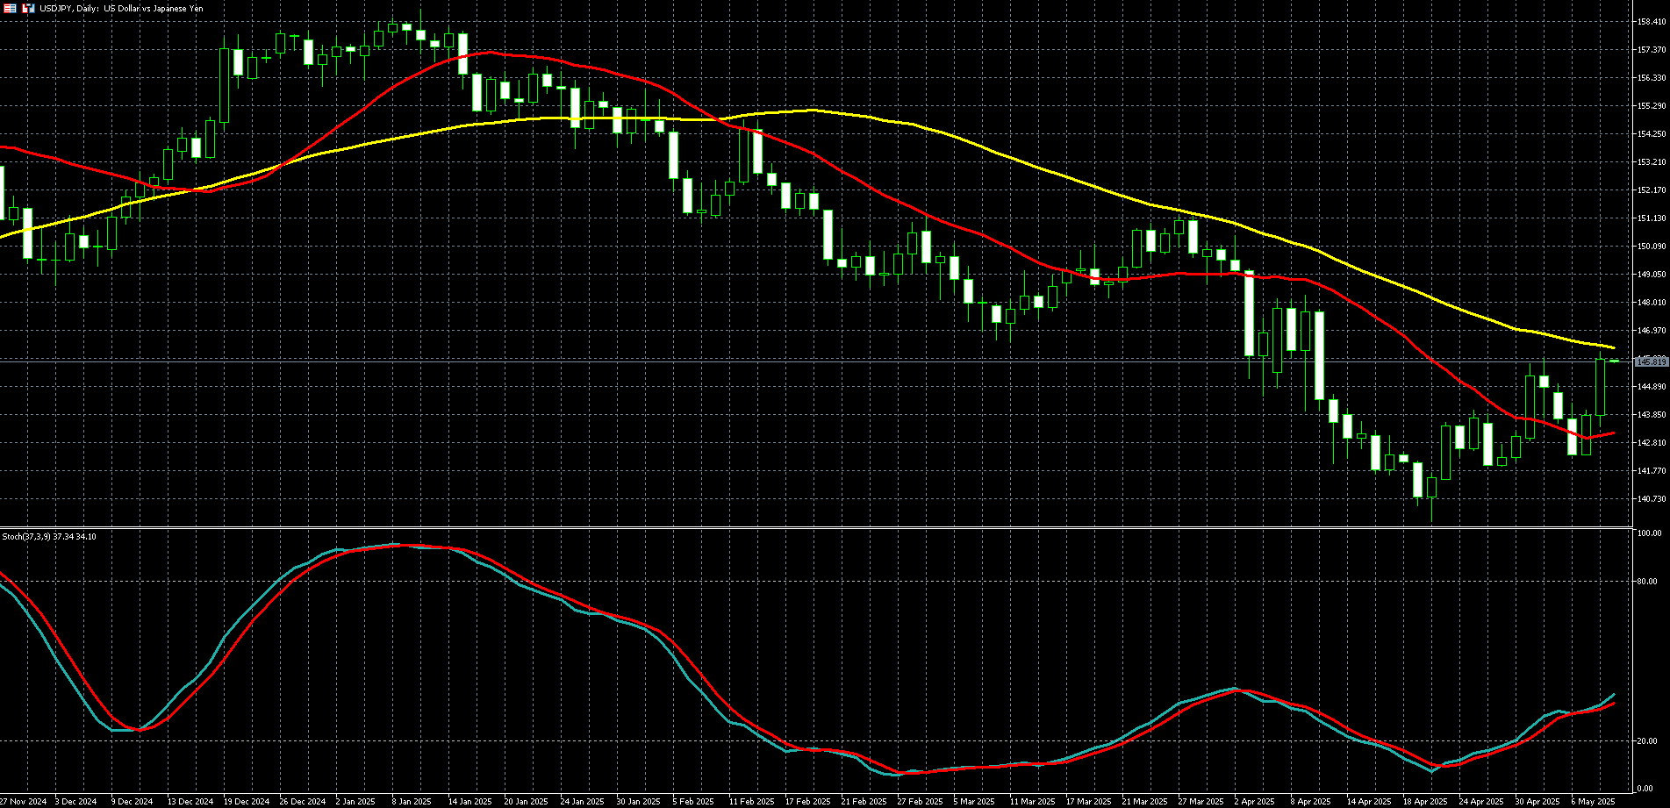Click the stochastic 20.00 level label
Image resolution: width=1670 pixels, height=808 pixels.
coord(1647,741)
